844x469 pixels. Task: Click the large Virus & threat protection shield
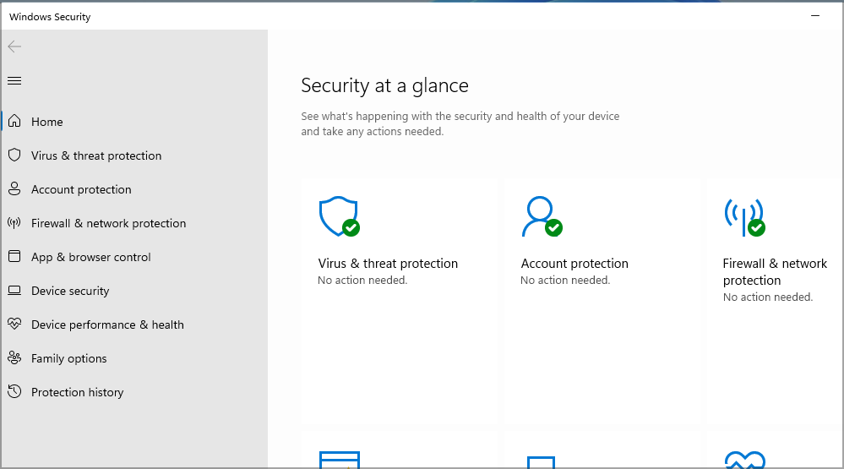click(339, 216)
